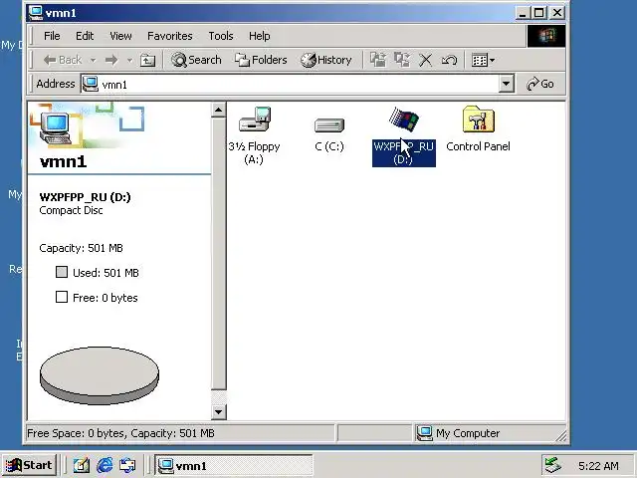Click the vmn1 heading in left pane
Screen dimensions: 637x478
(x=64, y=161)
